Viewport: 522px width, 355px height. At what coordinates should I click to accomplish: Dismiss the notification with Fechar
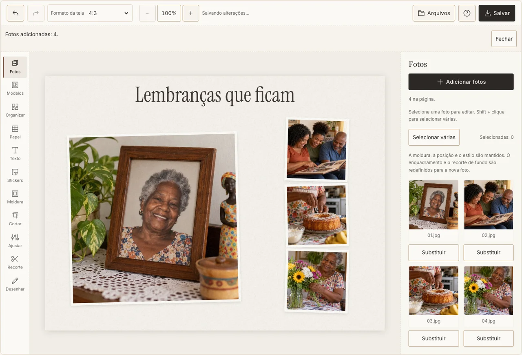504,39
